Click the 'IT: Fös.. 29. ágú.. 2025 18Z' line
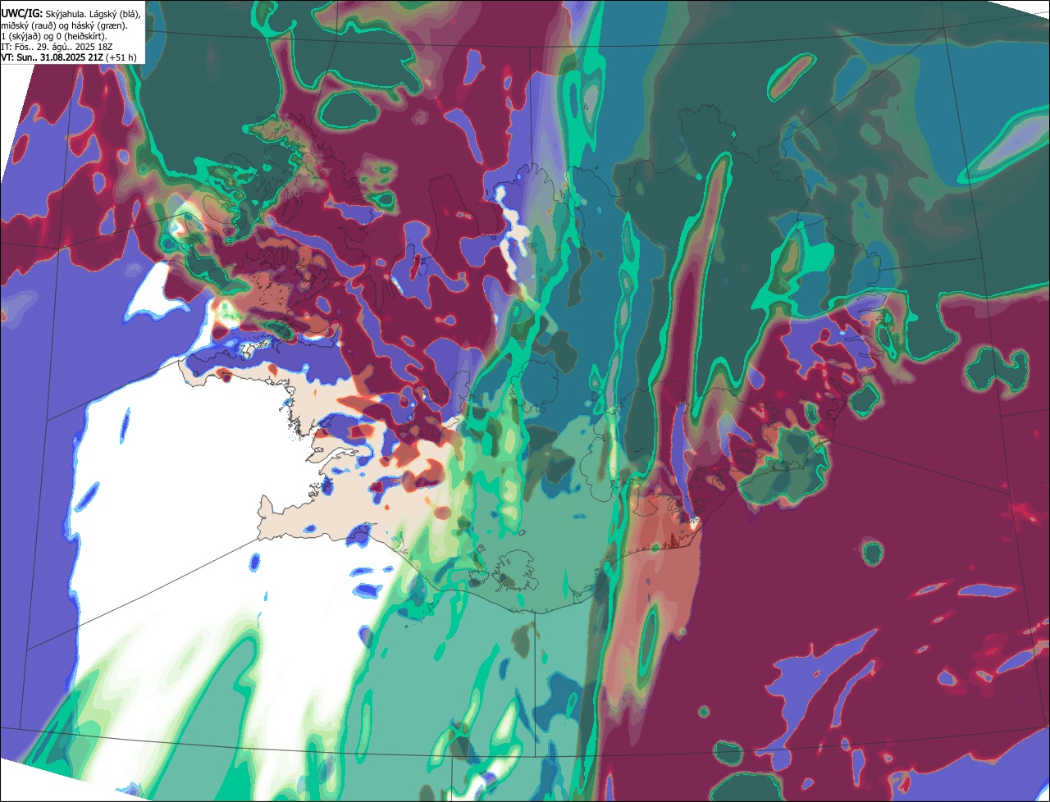Viewport: 1050px width, 802px height. pyautogui.click(x=57, y=47)
